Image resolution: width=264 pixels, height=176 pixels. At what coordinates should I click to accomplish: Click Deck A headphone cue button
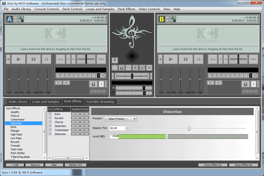tap(47, 59)
